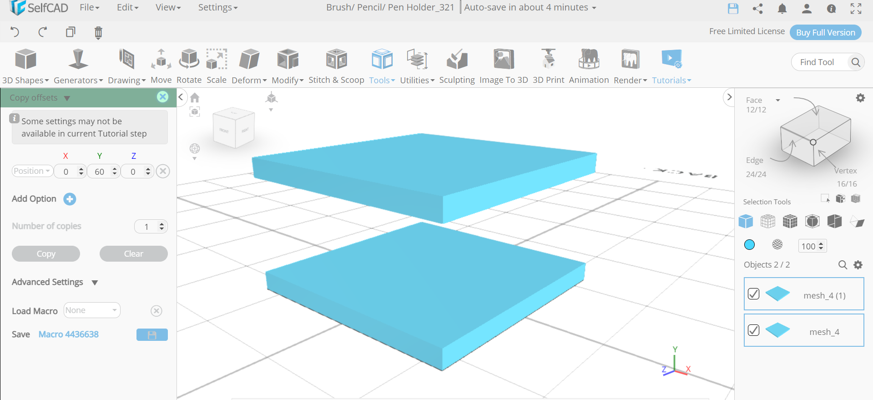Click the Clear button
Viewport: 873px width, 400px height.
[134, 254]
